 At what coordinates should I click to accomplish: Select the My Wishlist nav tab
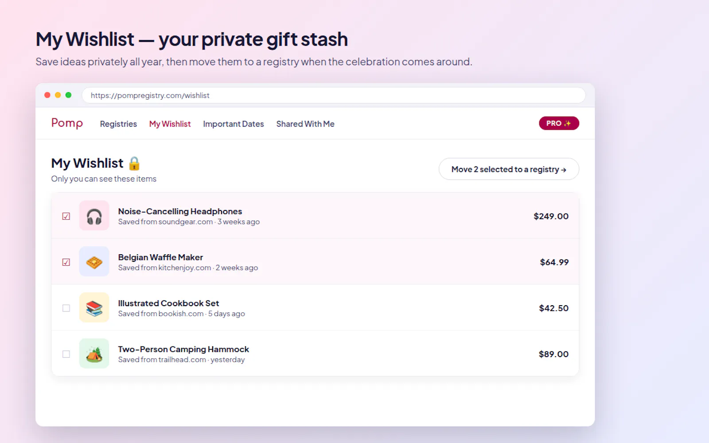(x=170, y=124)
